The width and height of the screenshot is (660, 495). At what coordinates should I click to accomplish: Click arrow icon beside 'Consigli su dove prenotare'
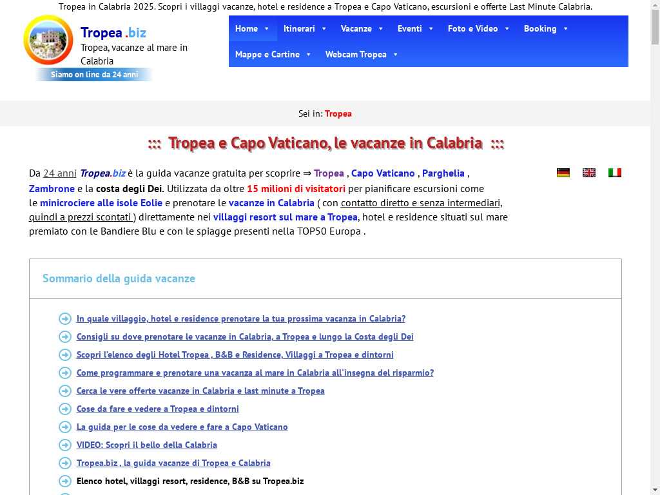[65, 336]
